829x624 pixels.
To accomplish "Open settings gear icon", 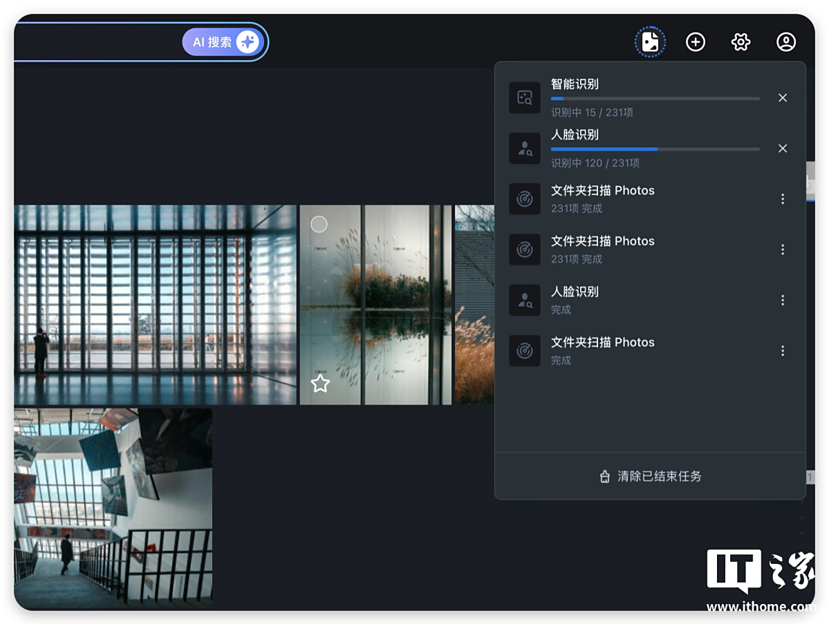I will pos(740,42).
